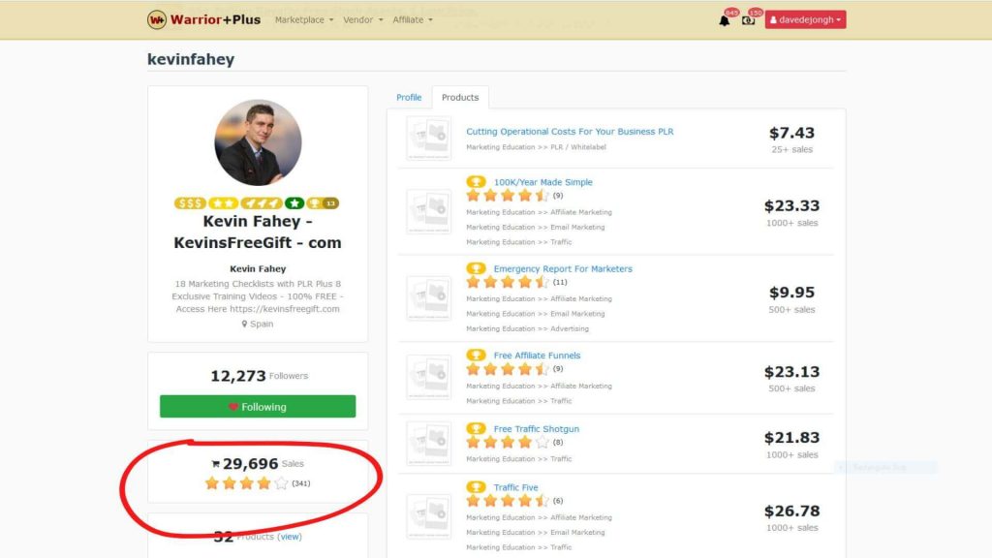Click thumbnail of 100K/Year Made Simple
992x558 pixels.
428,211
